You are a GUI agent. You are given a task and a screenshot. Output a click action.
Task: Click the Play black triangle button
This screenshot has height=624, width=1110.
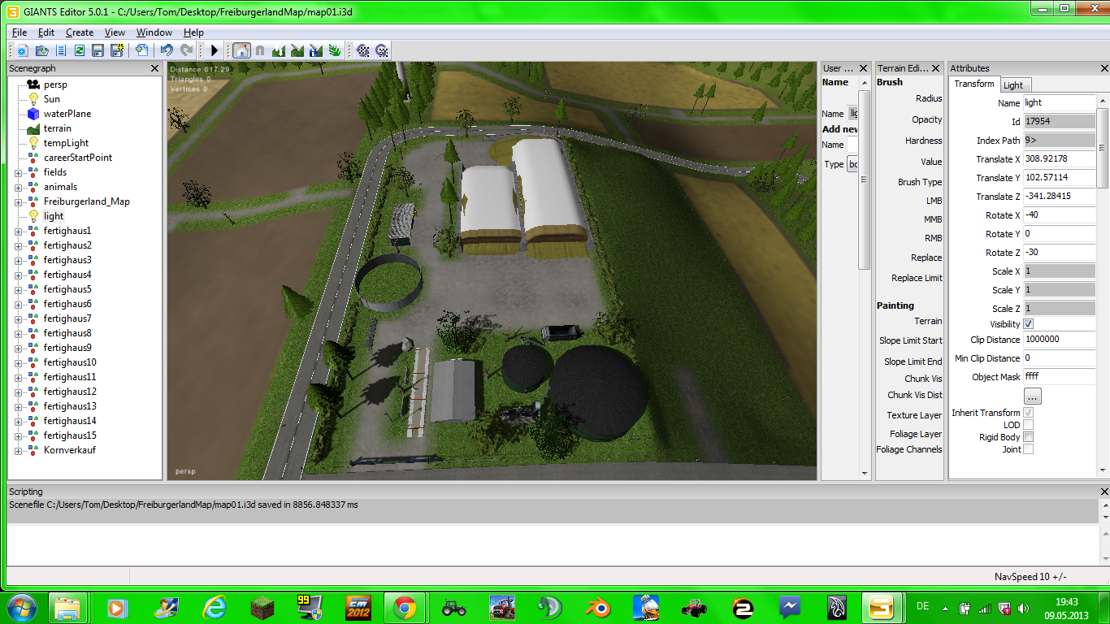coord(215,50)
